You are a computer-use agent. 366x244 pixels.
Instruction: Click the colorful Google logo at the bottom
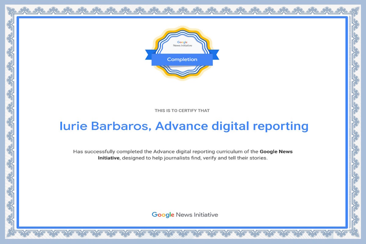[x=163, y=215]
